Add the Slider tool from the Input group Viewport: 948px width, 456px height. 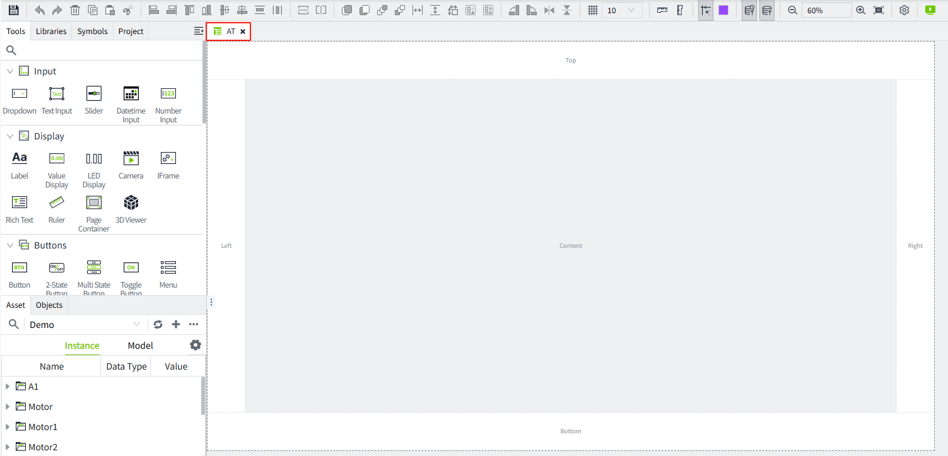click(x=94, y=100)
